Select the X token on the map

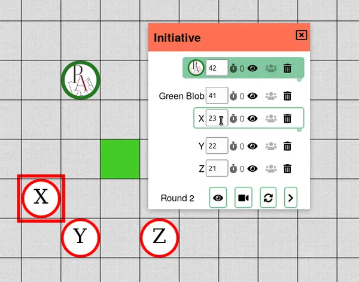41,198
